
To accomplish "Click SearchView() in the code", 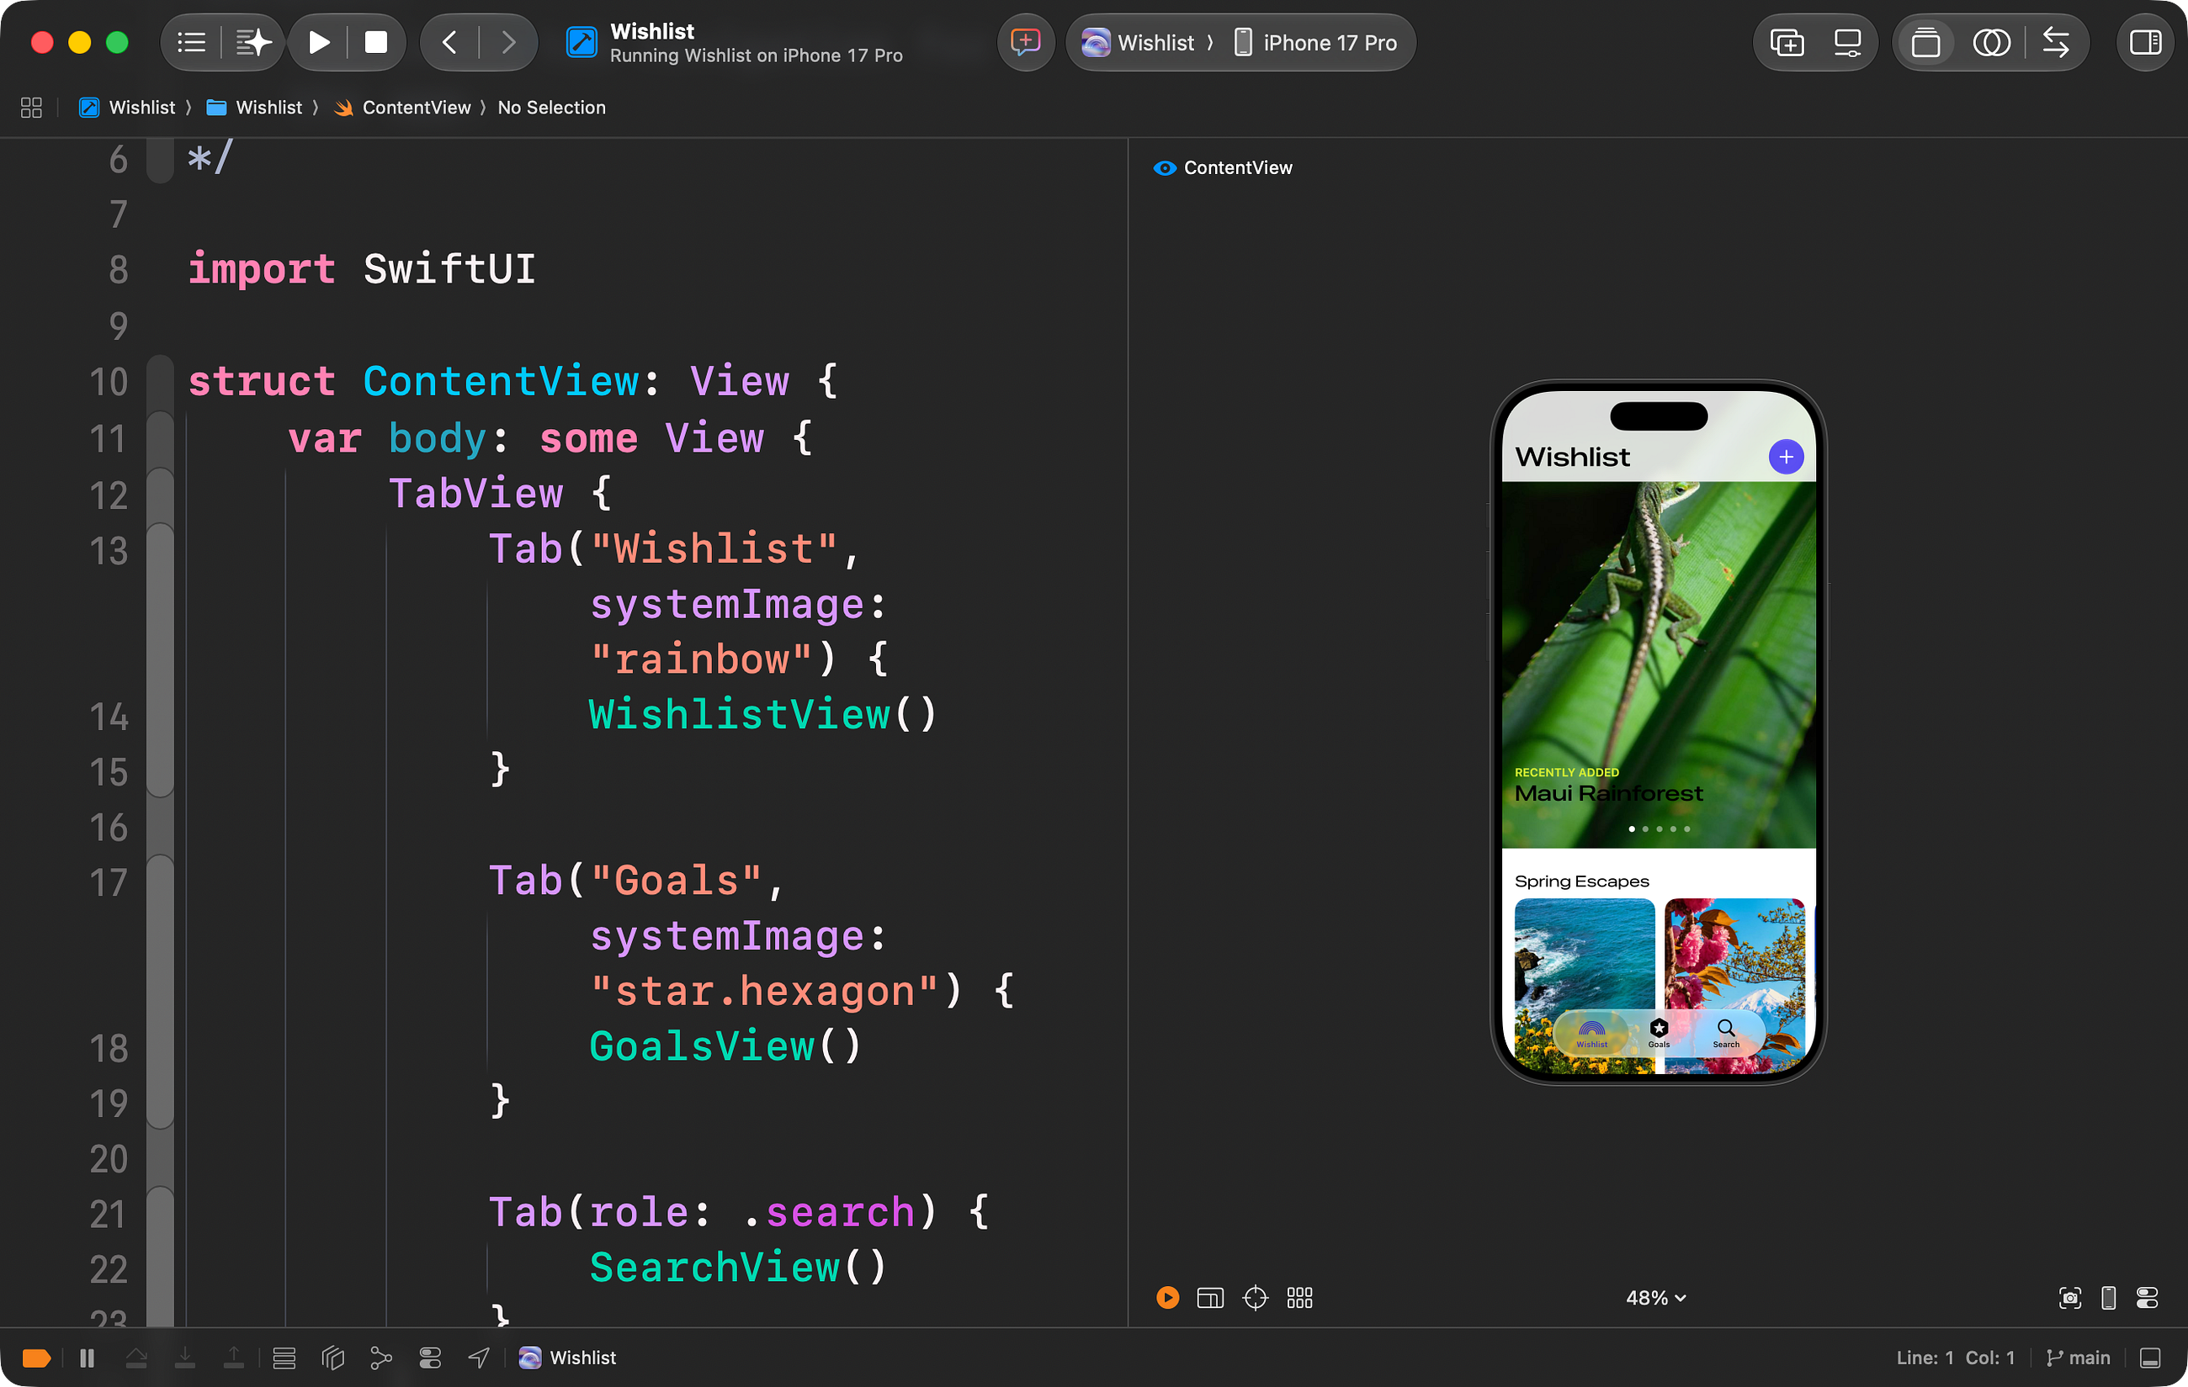I will click(738, 1267).
